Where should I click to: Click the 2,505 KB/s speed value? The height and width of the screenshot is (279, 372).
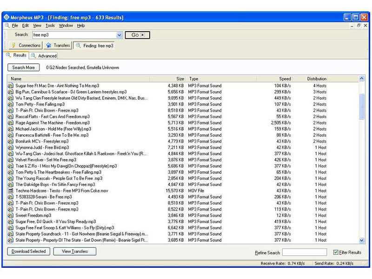[281, 123]
